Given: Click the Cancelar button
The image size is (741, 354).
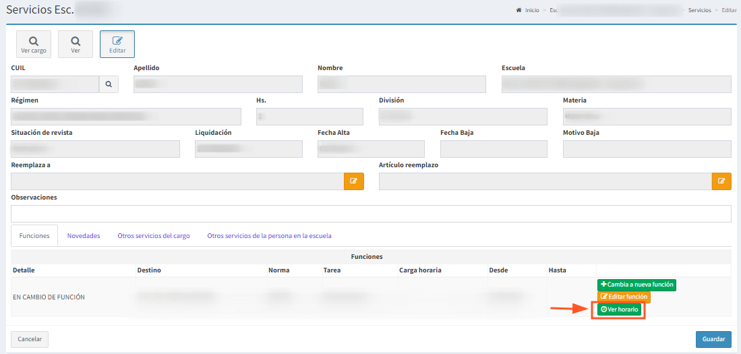Looking at the screenshot, I should (x=30, y=339).
